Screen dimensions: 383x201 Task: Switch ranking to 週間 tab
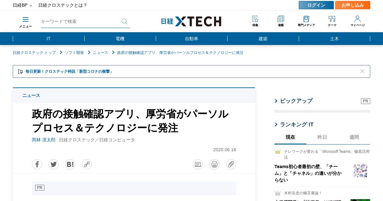coord(354,137)
